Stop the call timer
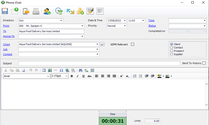This screenshot has height=125, width=209. point(112,114)
